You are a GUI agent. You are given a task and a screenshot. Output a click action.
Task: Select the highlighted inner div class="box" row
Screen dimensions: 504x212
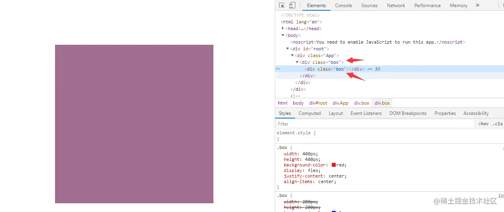pos(390,69)
